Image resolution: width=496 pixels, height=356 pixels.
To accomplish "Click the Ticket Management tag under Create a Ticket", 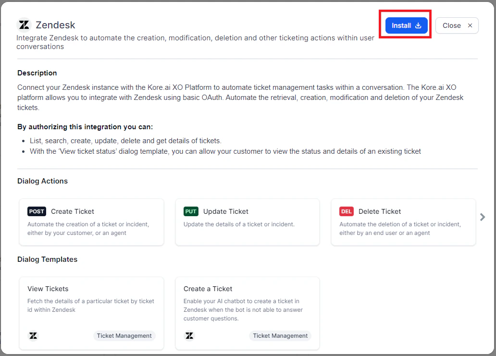I will coord(280,335).
